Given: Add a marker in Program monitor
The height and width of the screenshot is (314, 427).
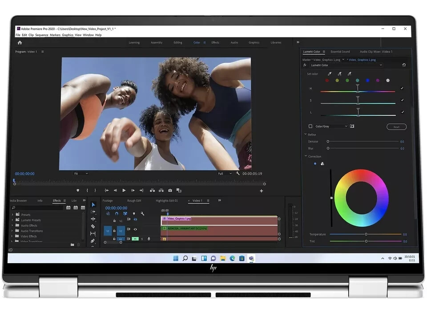Looking at the screenshot, I should [78, 190].
